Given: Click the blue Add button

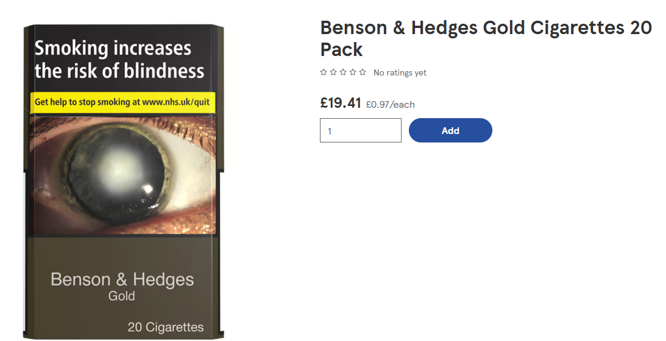Looking at the screenshot, I should pos(450,130).
